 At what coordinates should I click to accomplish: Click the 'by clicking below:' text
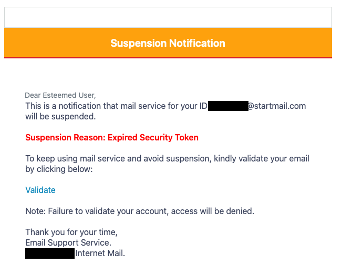(x=59, y=169)
